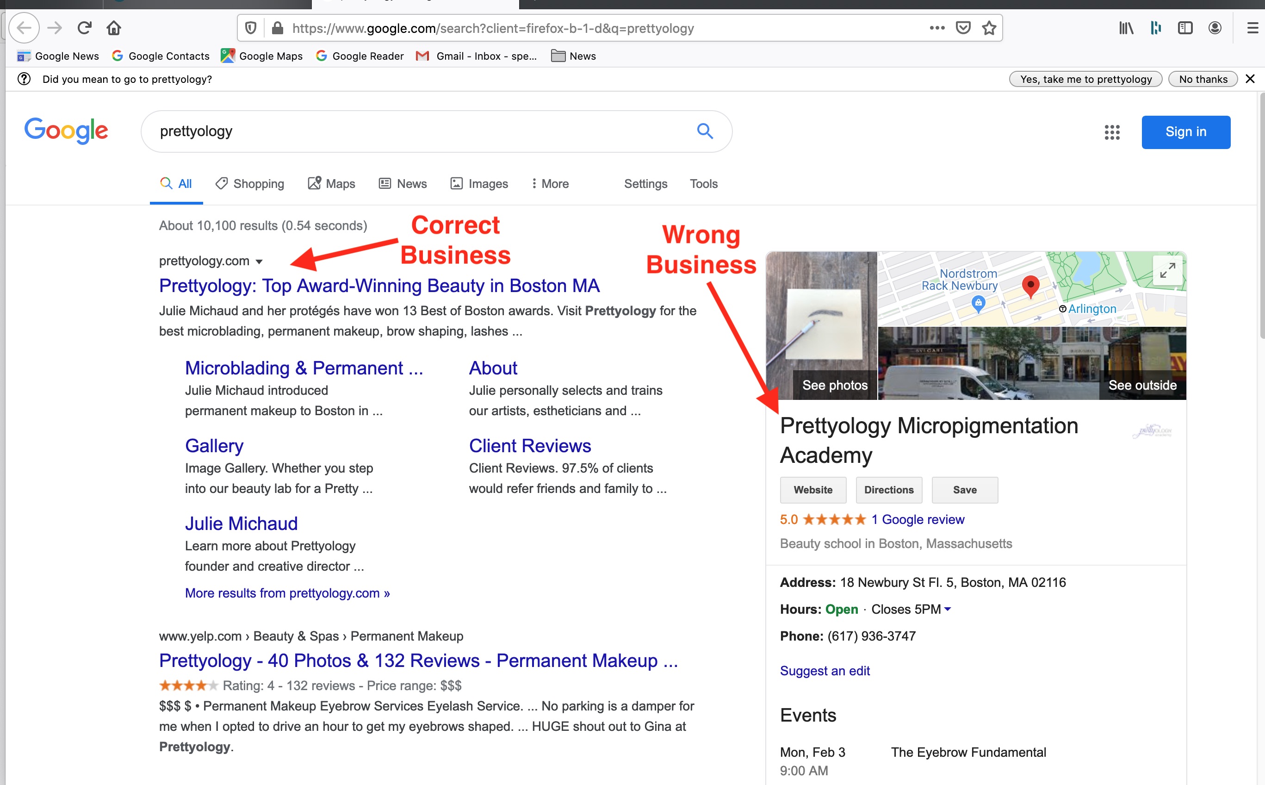Open Client Reviews sitelink
Image resolution: width=1265 pixels, height=785 pixels.
[x=530, y=445]
